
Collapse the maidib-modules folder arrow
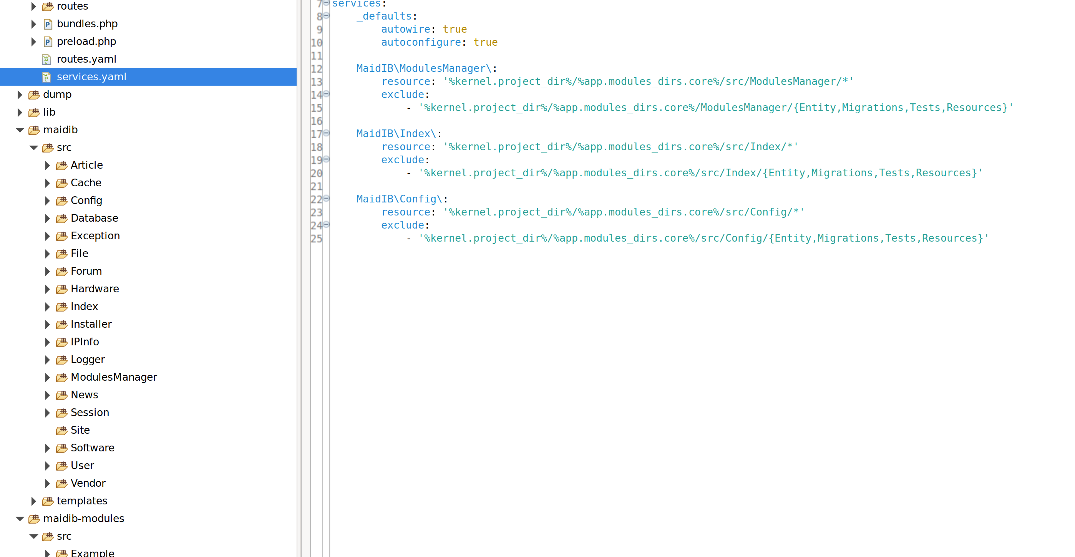pyautogui.click(x=20, y=518)
